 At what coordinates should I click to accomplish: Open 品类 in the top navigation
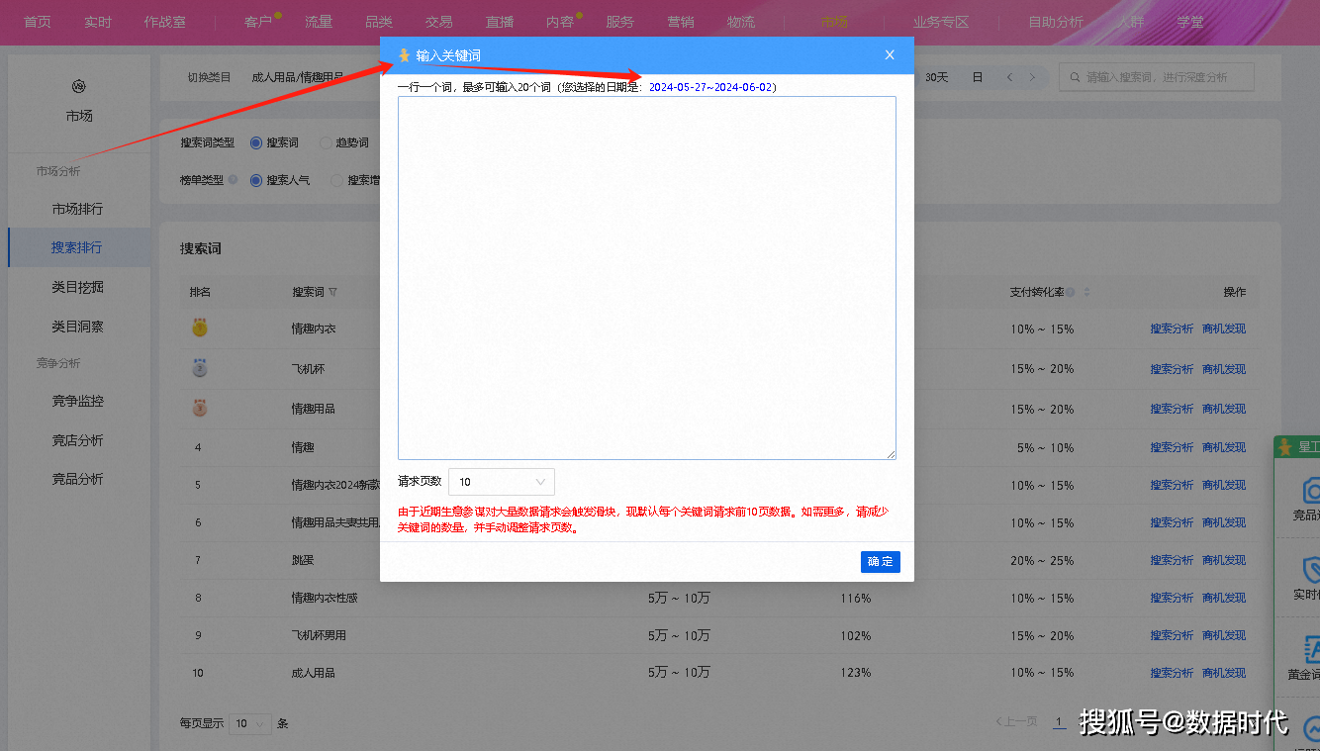tap(379, 22)
